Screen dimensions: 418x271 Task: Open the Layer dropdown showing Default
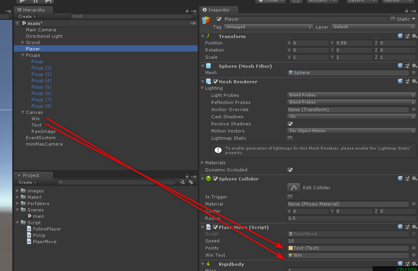click(x=373, y=27)
